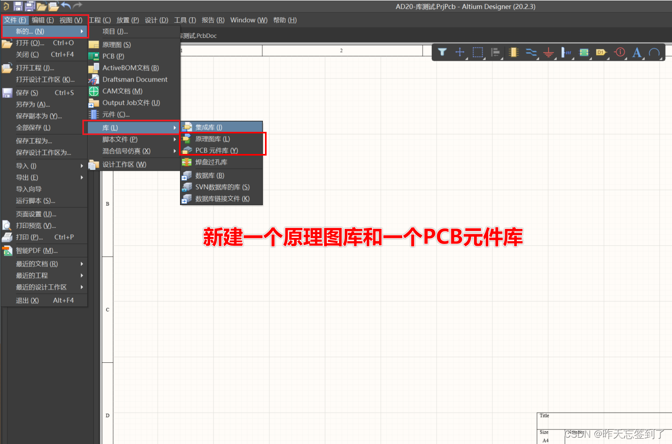Select the Place Wire tool icon
Viewport: 672px width, 444px height.
pos(531,52)
